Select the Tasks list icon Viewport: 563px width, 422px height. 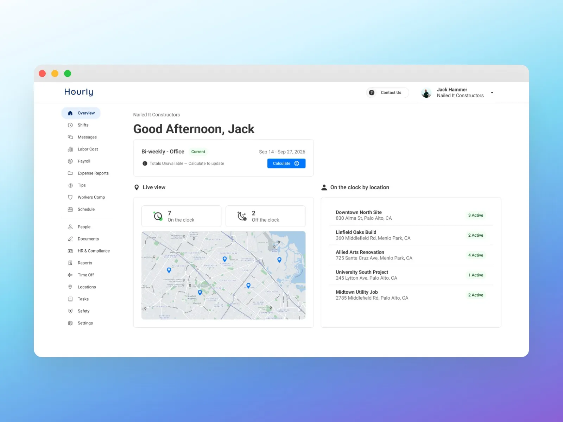tap(70, 299)
